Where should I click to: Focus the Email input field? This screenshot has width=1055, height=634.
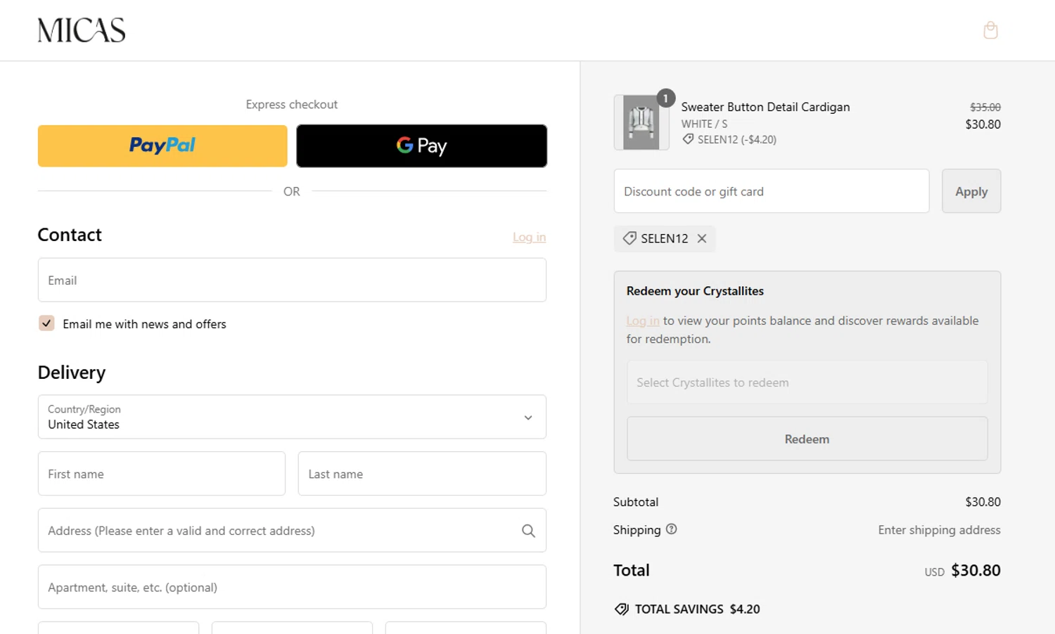coord(292,280)
